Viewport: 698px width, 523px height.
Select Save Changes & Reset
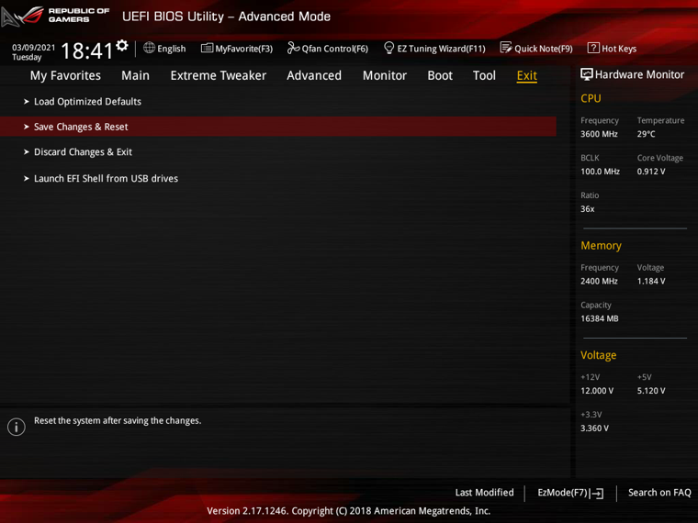click(277, 127)
